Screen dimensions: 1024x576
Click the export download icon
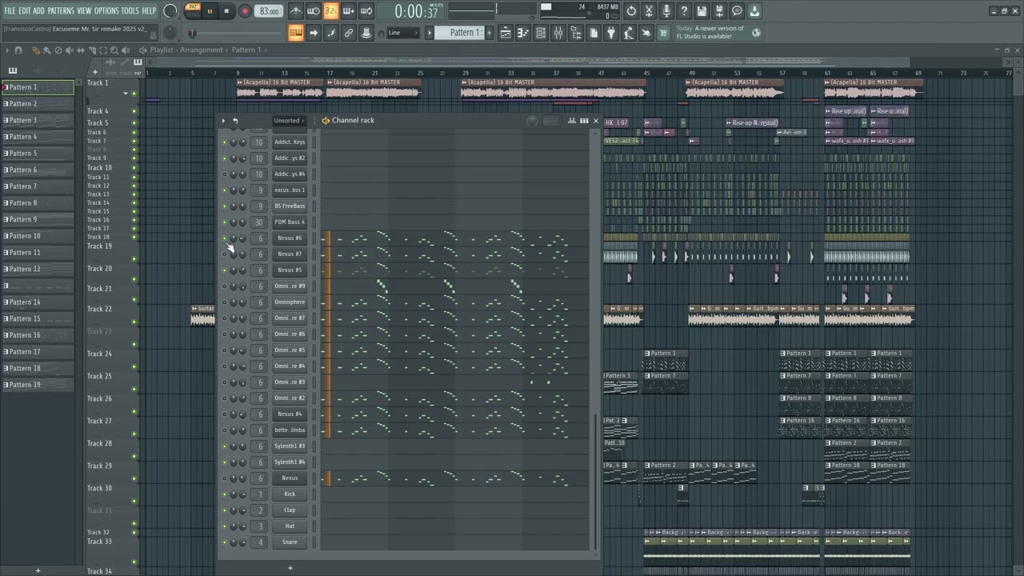[x=754, y=11]
